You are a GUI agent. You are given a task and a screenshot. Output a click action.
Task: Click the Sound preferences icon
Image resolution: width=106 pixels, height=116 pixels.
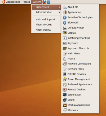point(65,100)
